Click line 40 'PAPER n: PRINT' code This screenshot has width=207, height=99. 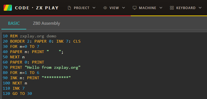27,52
